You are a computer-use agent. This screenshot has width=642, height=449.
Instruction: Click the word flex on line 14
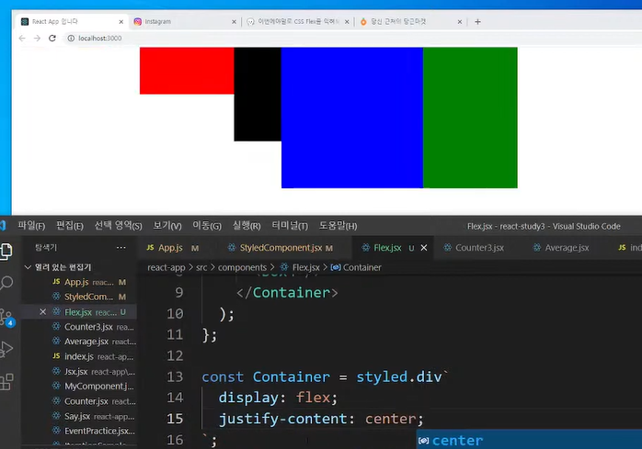pos(314,398)
